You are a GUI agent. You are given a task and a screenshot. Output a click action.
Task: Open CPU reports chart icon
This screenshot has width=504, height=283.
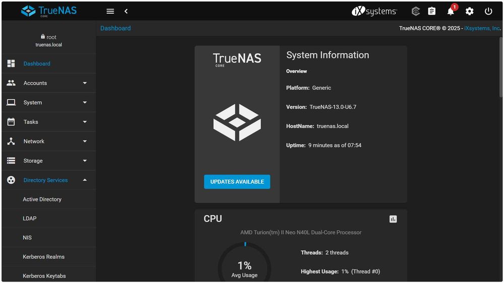point(393,219)
